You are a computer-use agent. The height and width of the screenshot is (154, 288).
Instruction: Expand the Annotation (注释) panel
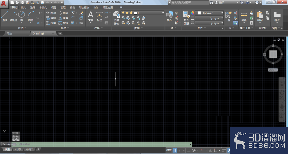[x=98, y=28]
